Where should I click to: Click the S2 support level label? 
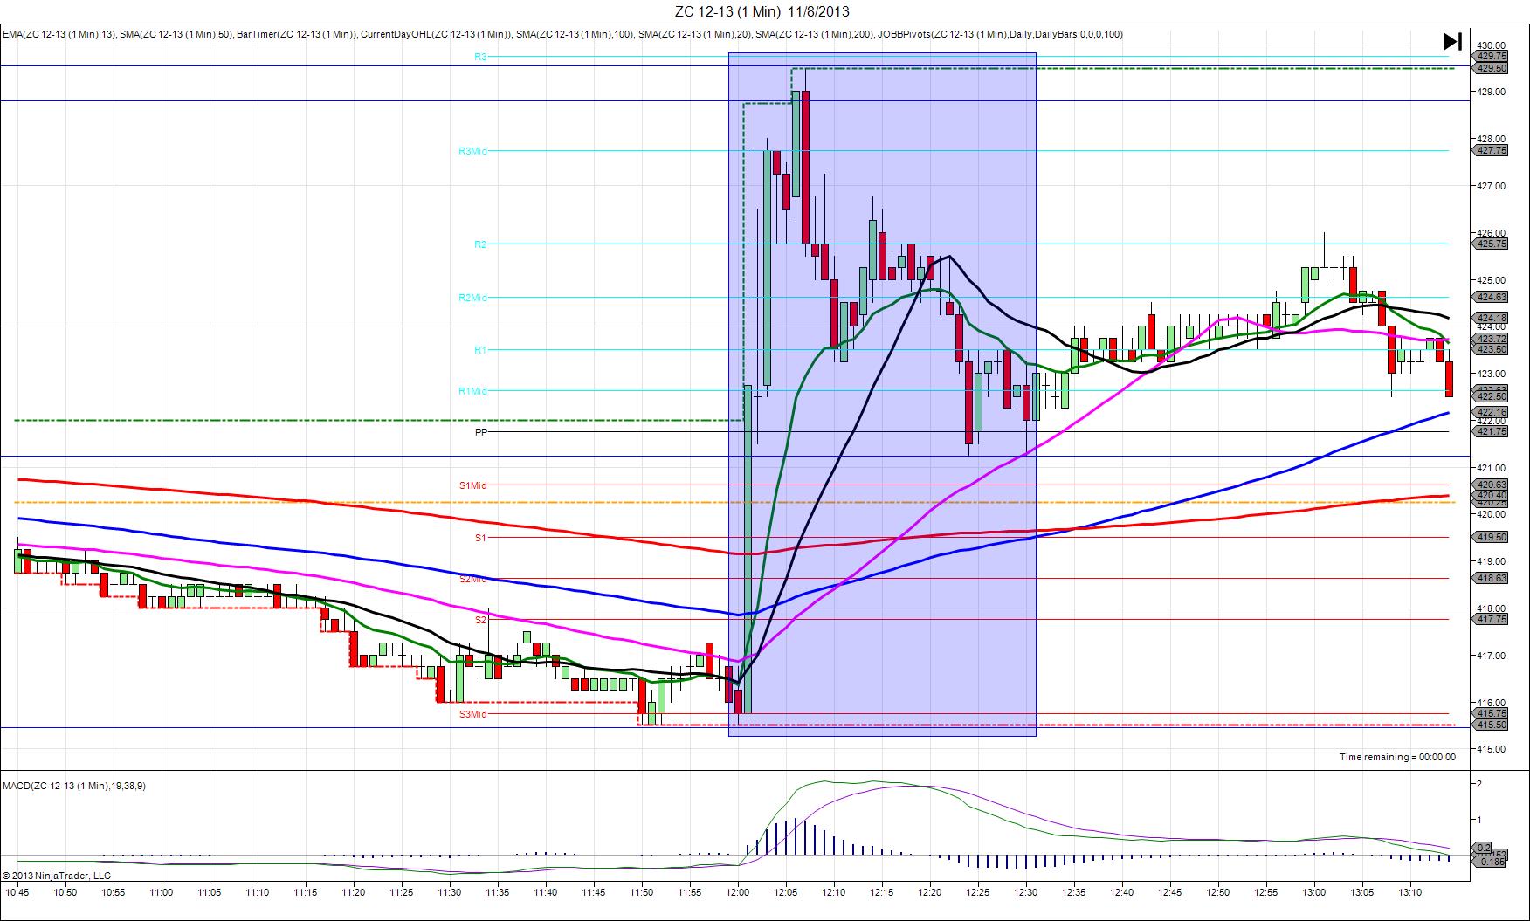pos(480,620)
